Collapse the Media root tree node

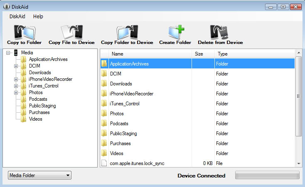pyautogui.click(x=8, y=53)
